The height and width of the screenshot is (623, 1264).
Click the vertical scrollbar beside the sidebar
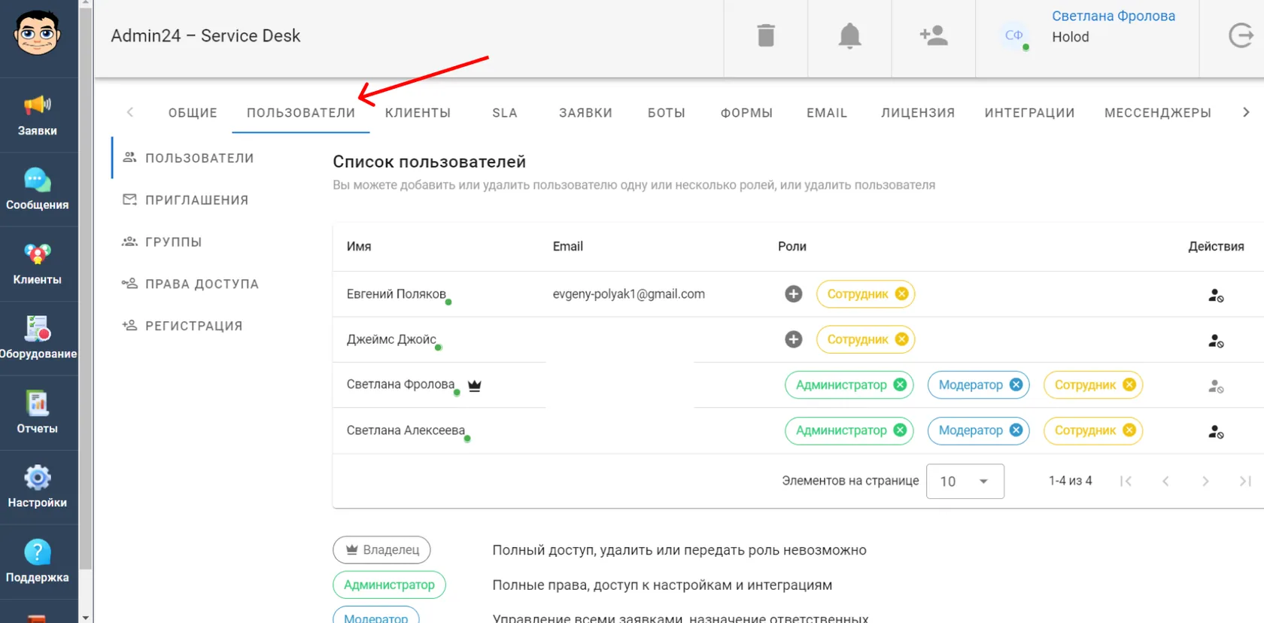[86, 311]
